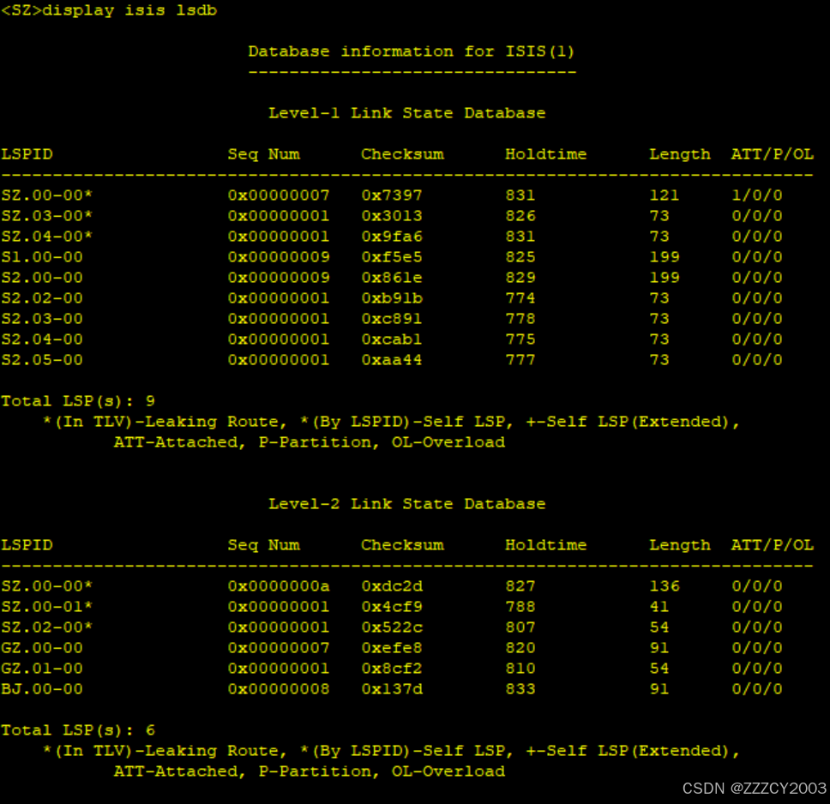This screenshot has height=804, width=830.
Task: Click holdtime value 833 in BJ row
Action: (520, 689)
